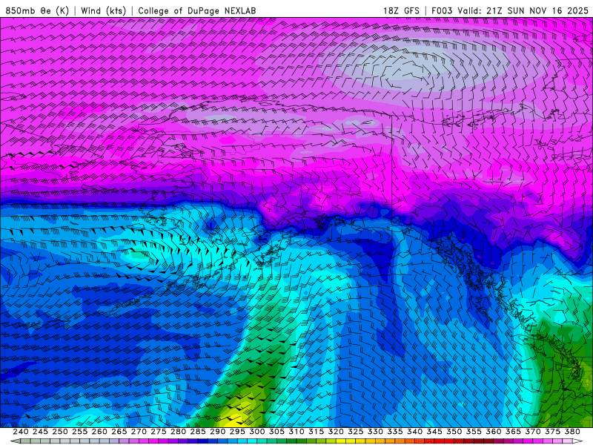Click the "Wind (kts)" title label

point(103,10)
